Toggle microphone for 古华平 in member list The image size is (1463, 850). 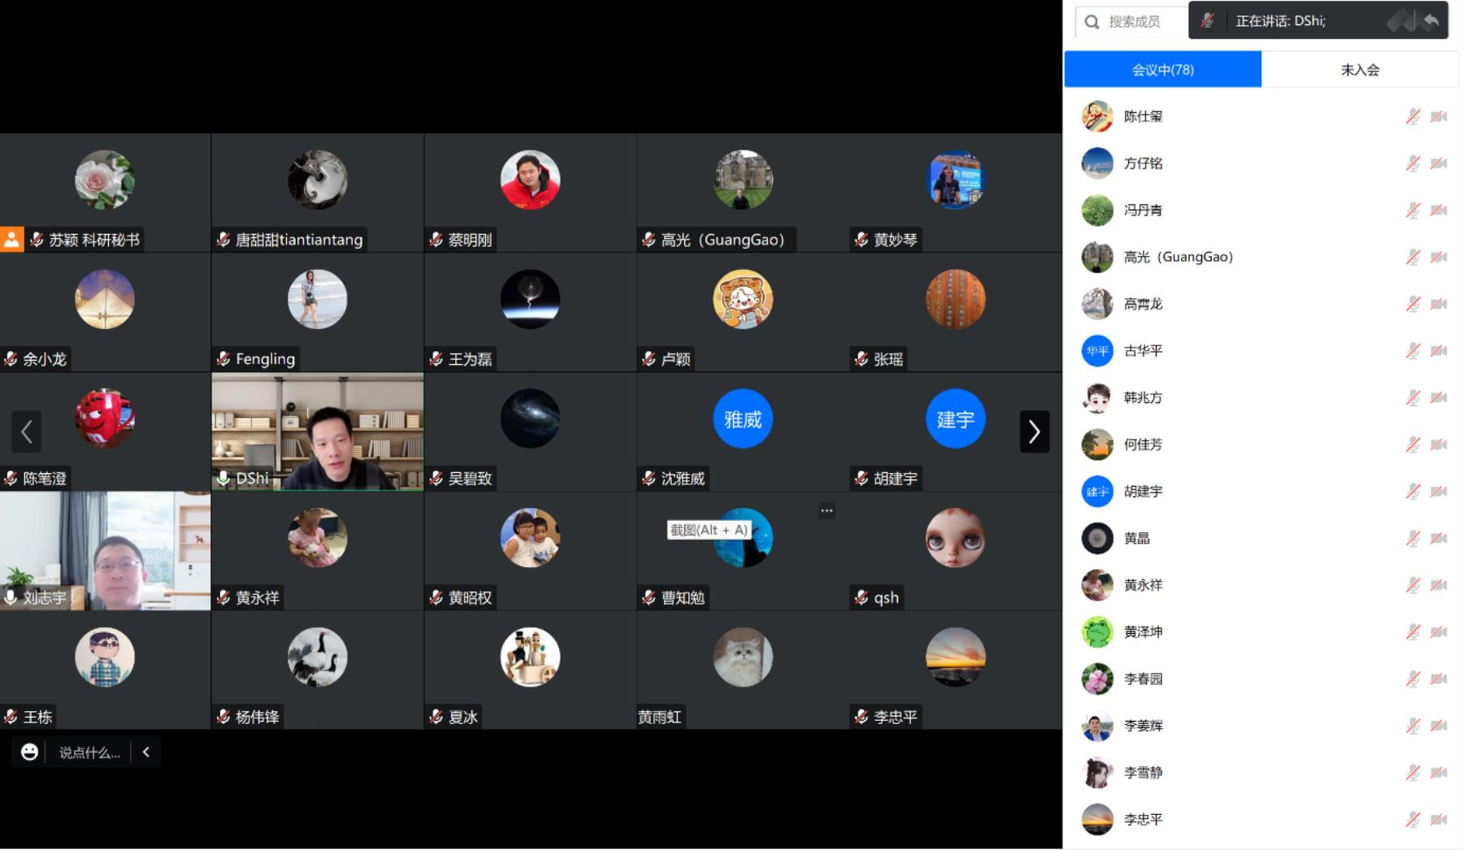point(1413,351)
